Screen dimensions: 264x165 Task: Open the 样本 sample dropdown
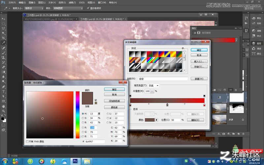68,8
